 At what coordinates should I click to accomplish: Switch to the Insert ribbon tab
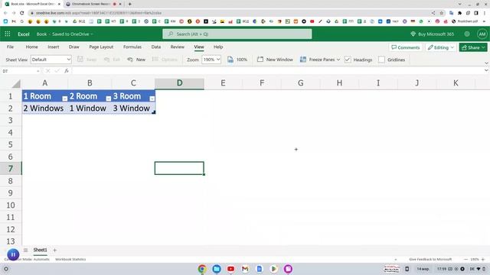[x=53, y=47]
